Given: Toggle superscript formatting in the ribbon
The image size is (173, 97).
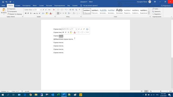Looking at the screenshot, I should [x=39, y=13].
